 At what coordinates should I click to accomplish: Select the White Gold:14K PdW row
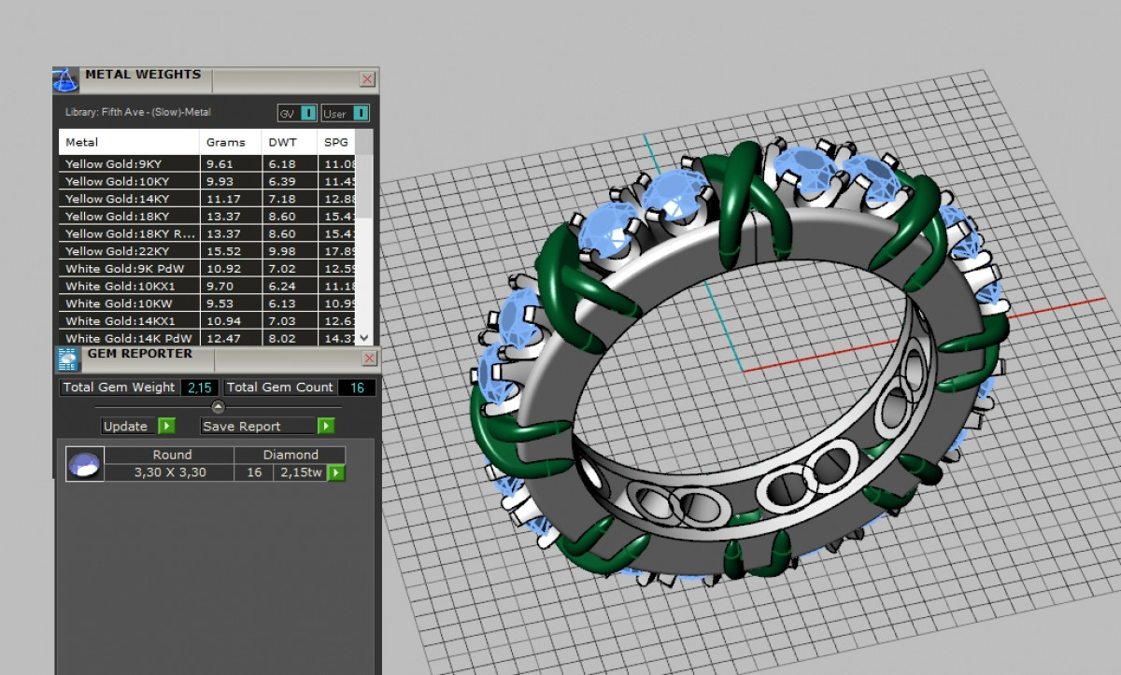(x=129, y=338)
